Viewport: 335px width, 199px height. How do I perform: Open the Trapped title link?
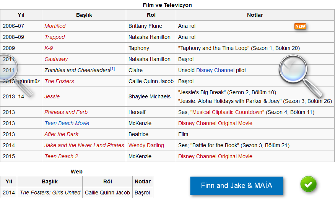(54, 37)
